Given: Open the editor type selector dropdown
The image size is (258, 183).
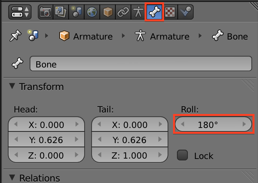Looking at the screenshot, I should tap(20, 12).
